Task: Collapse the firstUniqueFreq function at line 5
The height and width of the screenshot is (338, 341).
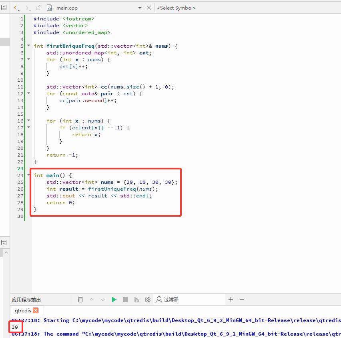Action: (28, 46)
